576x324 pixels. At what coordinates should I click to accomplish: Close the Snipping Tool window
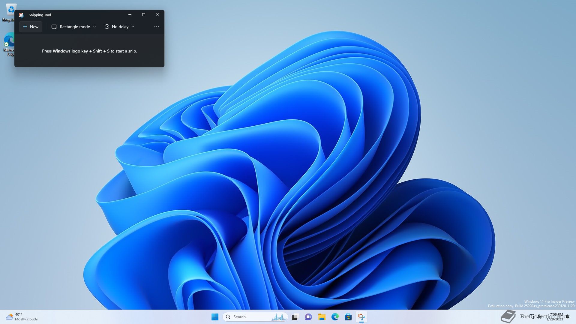157,15
